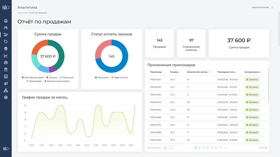Open the Users icon in sidebar
This screenshot has height=157, width=280.
click(6, 28)
